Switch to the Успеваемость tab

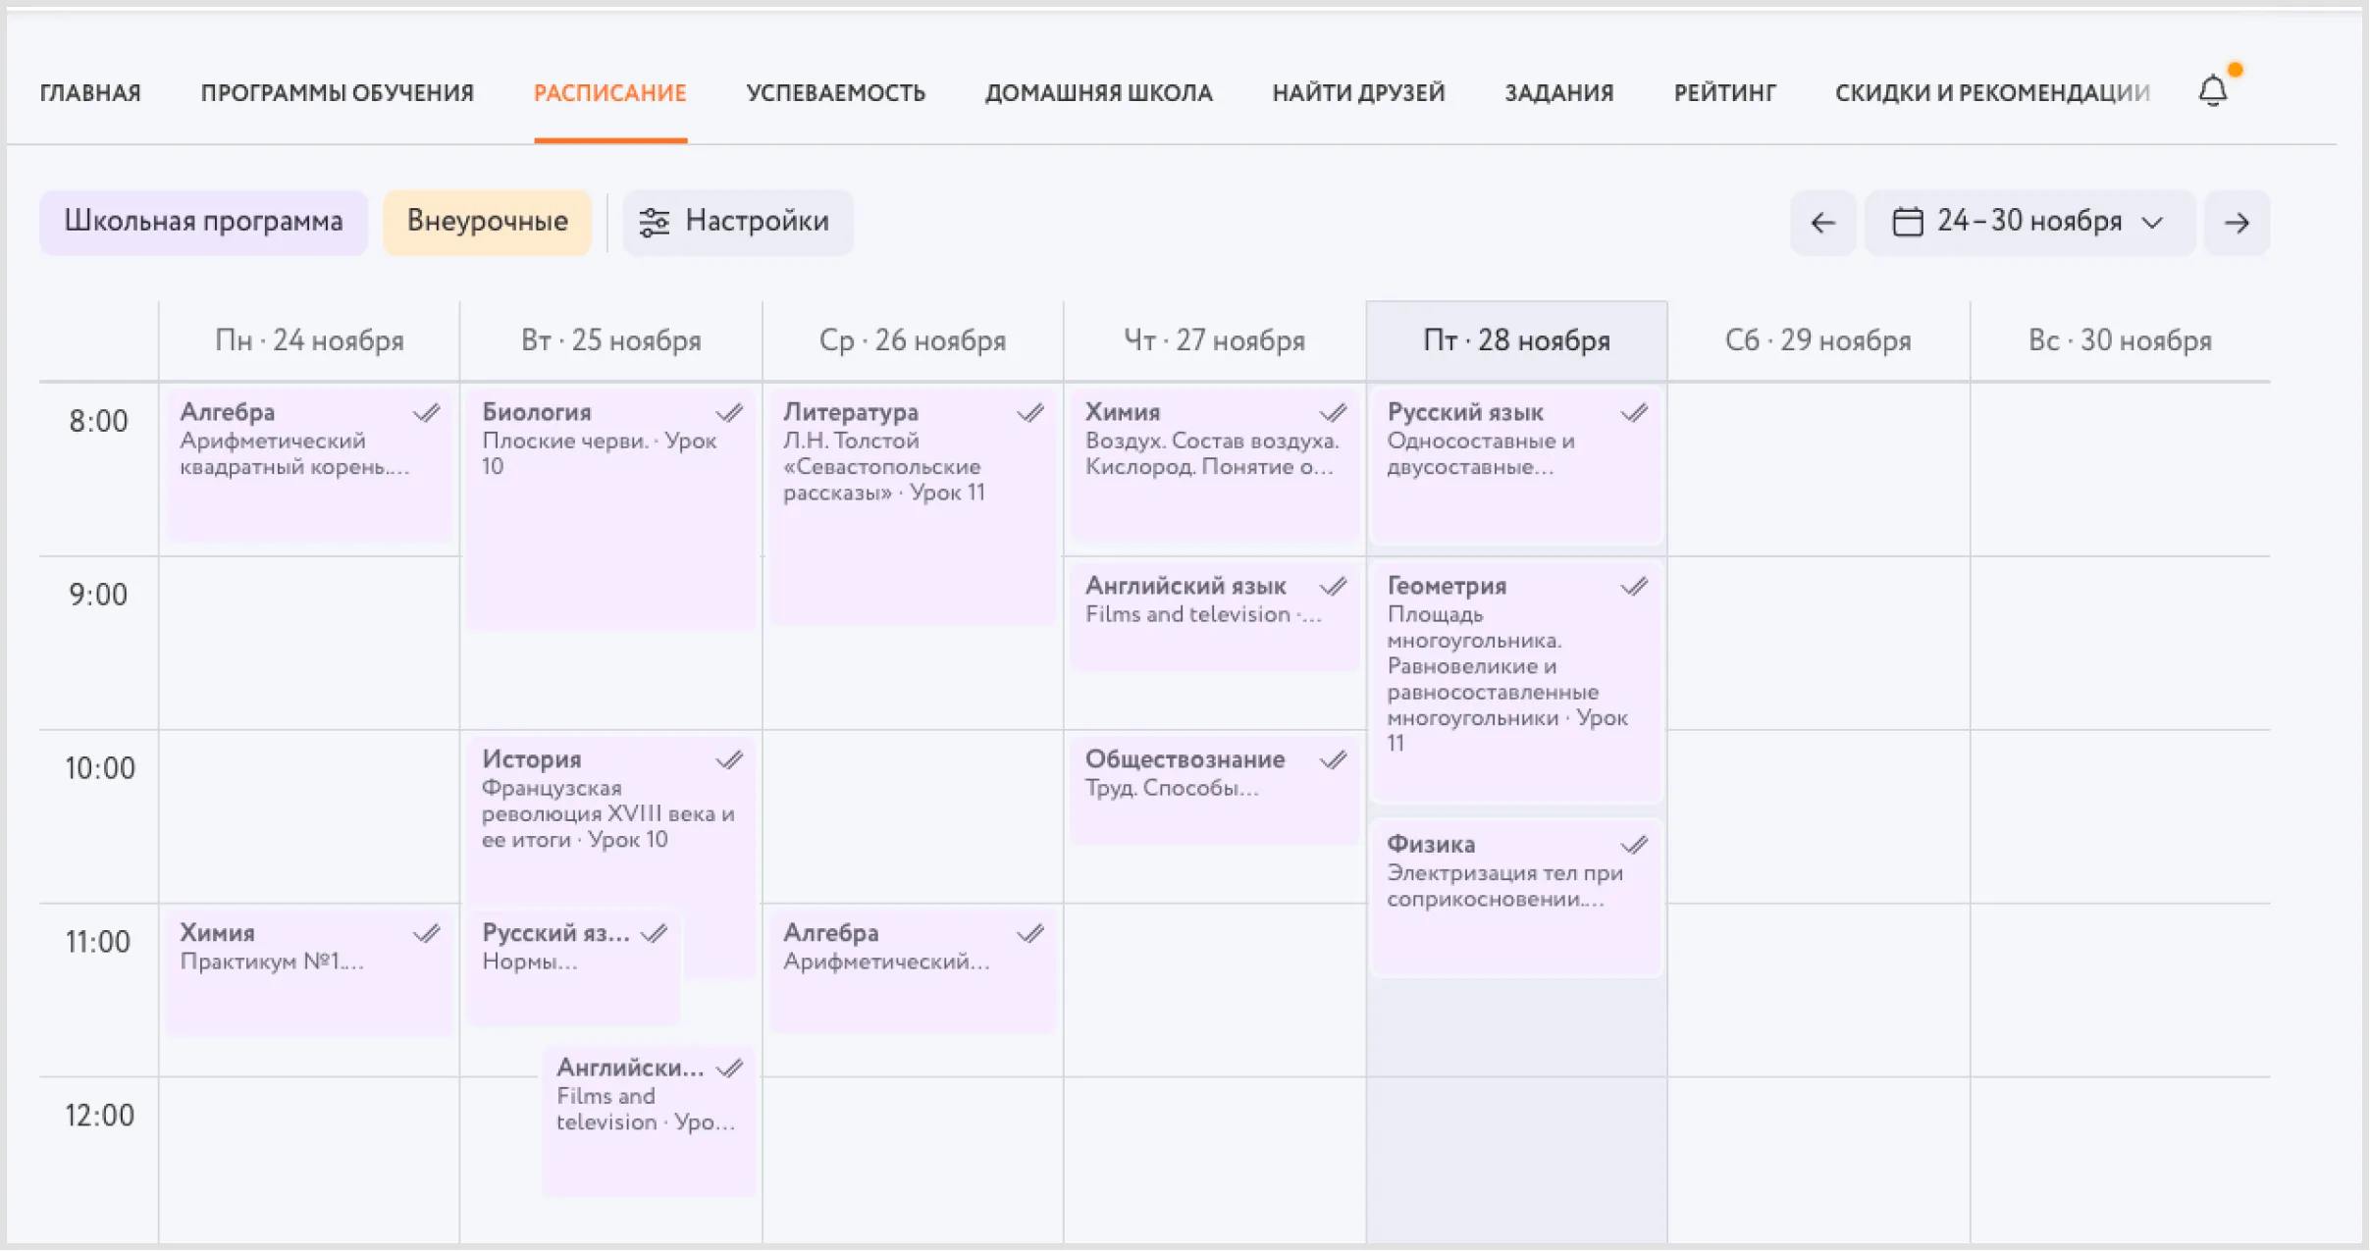click(835, 93)
